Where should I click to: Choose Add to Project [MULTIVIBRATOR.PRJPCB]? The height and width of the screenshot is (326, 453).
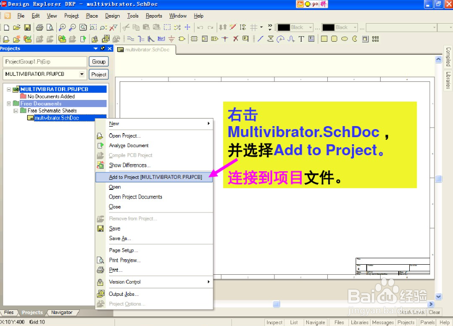154,177
